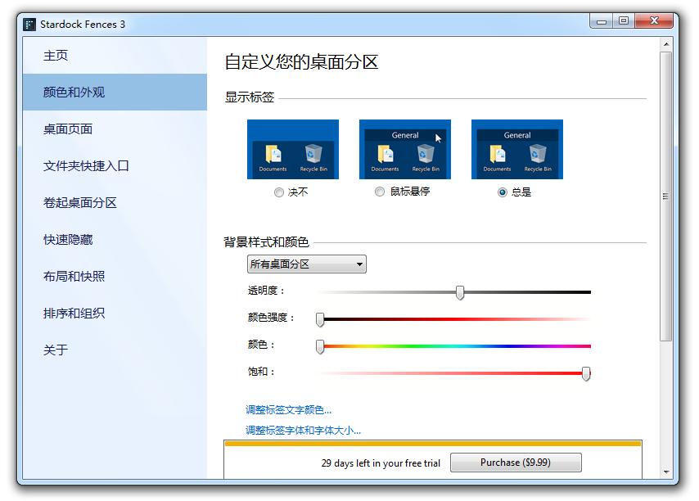Click the 颜色 hue slider handle
This screenshot has height=501, width=699.
[320, 347]
